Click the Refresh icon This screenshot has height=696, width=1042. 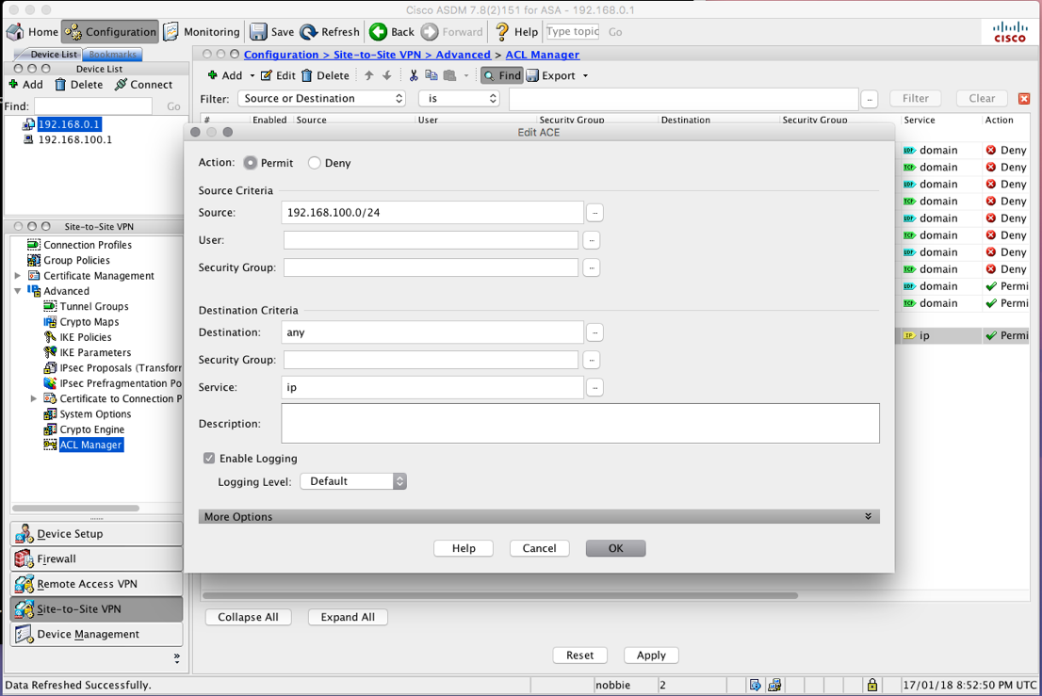(x=308, y=32)
